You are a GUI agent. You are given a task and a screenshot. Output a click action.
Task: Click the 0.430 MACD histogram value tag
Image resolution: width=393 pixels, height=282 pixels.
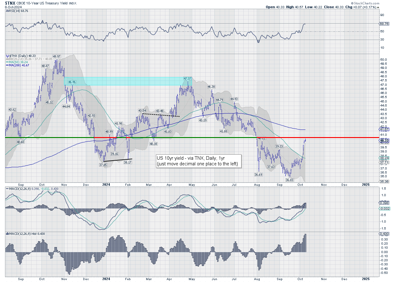pyautogui.click(x=384, y=233)
